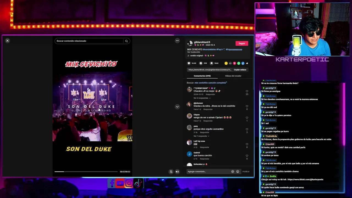Click the streamer webcam feed
This screenshot has height=198, width=352.
tap(302, 29)
